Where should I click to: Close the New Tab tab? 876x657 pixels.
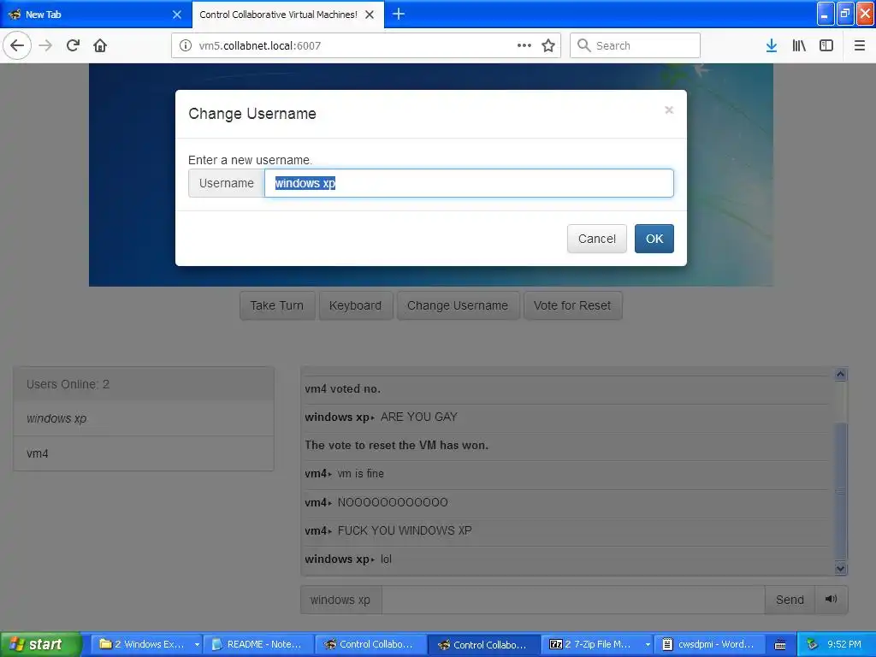(x=176, y=15)
